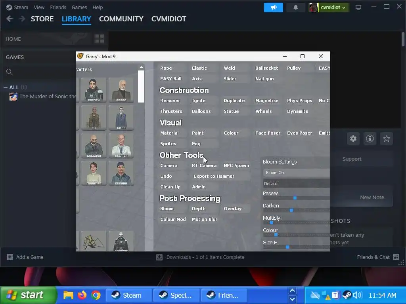Viewport: 406px width, 304px height.
Task: Collapse the ALL games category
Action: coord(5,87)
